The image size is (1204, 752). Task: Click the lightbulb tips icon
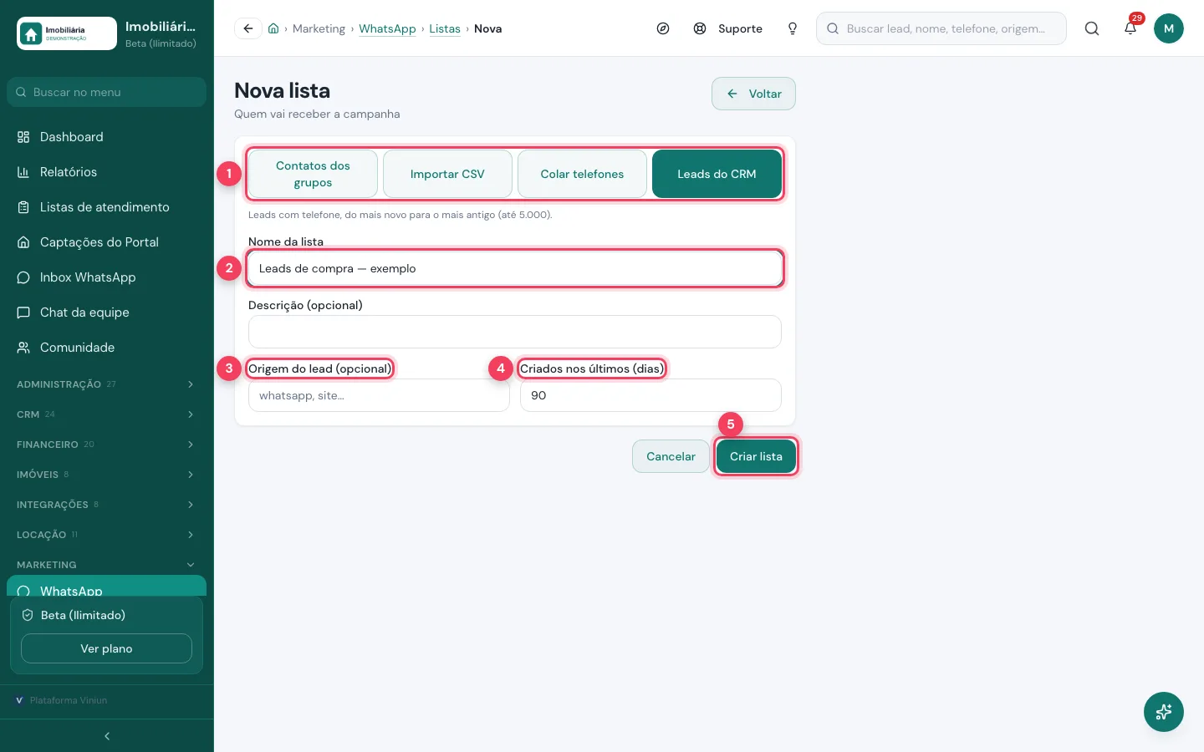point(793,28)
